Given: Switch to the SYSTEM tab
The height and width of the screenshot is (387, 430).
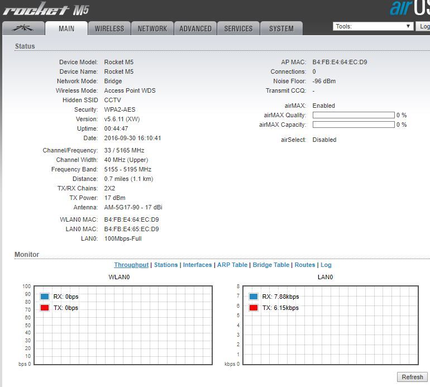Looking at the screenshot, I should 281,28.
